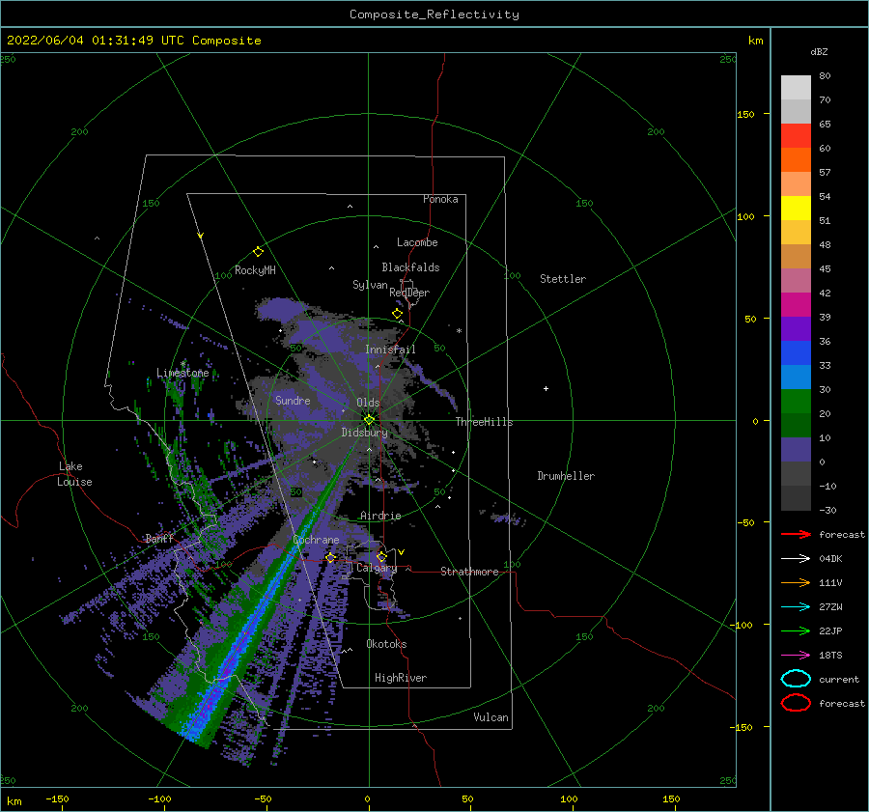Click the orange 111V arrow in legend

(796, 582)
